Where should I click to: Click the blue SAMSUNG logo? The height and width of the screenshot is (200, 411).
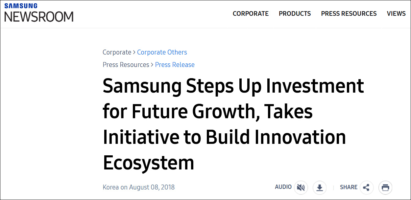click(21, 6)
